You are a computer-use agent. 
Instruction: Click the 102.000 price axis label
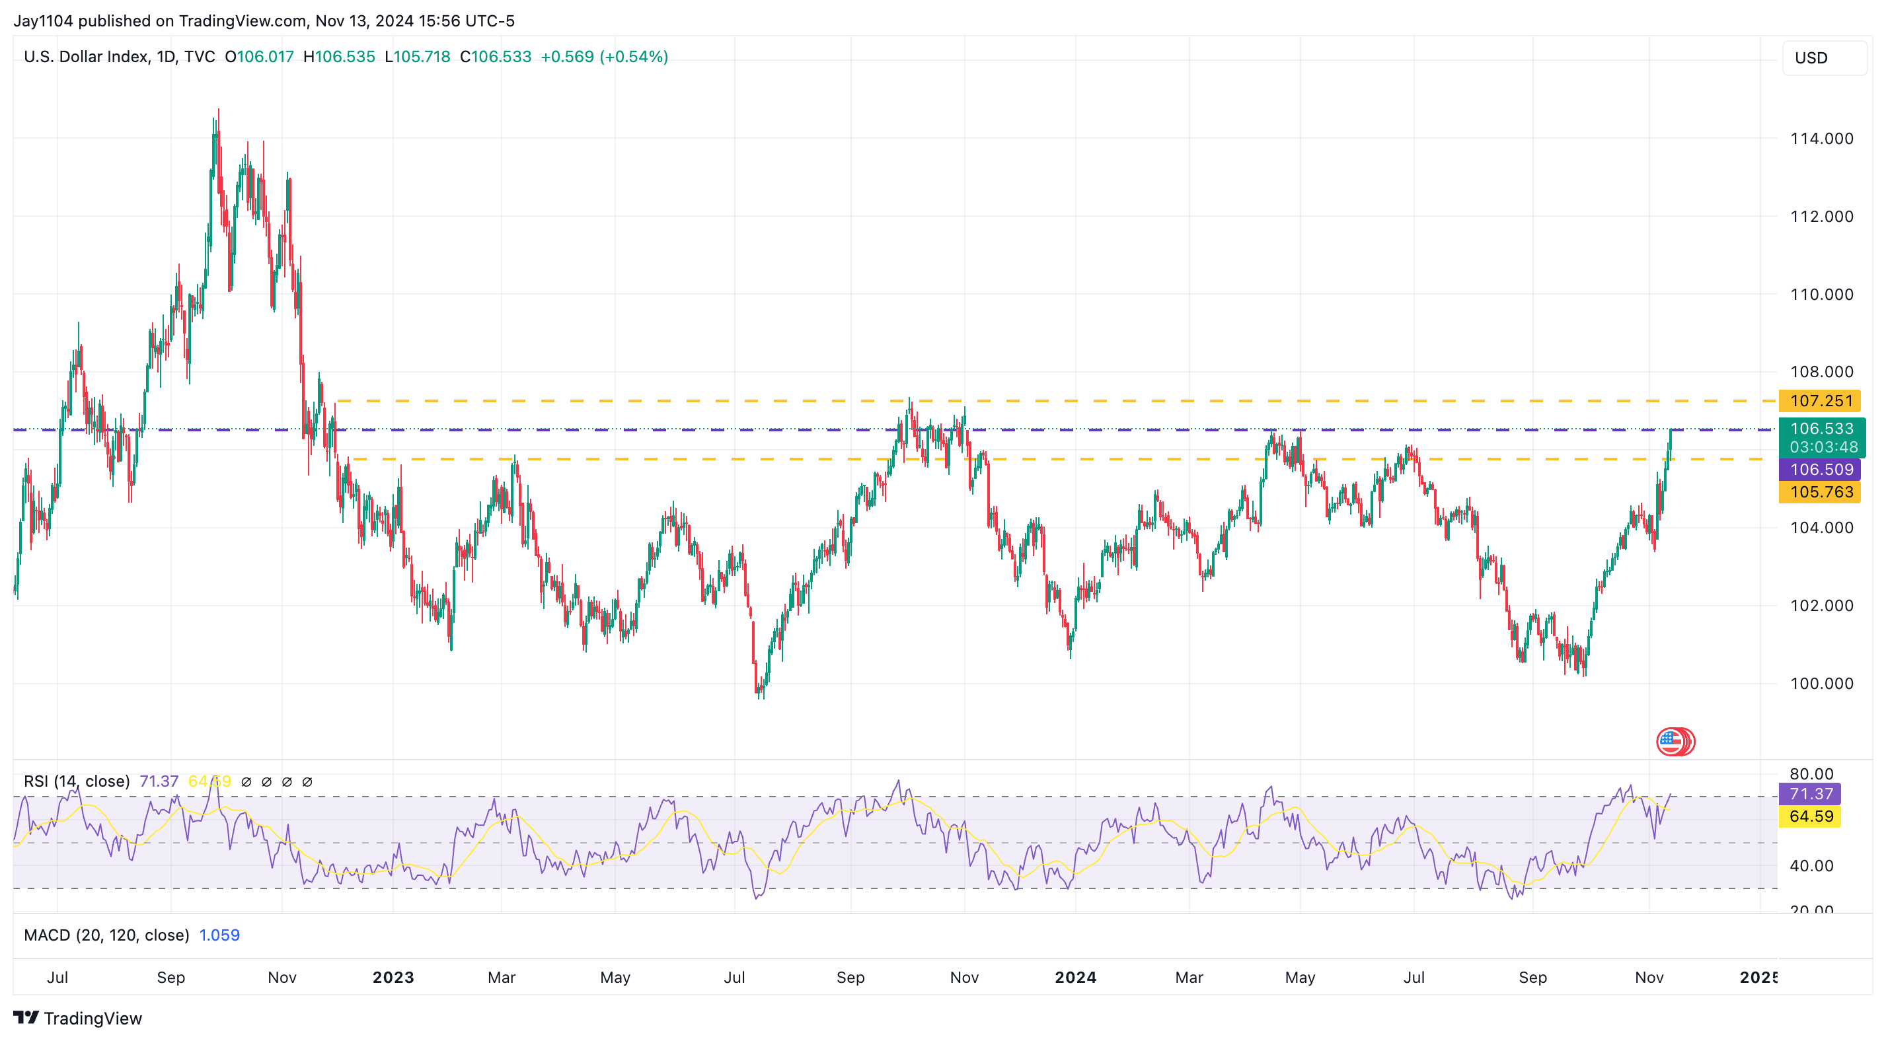pos(1822,606)
